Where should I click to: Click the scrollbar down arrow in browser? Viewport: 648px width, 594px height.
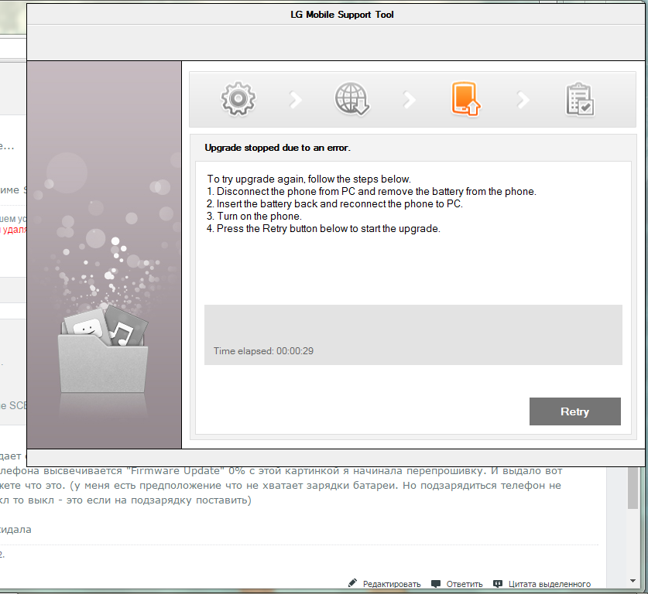coord(633,581)
